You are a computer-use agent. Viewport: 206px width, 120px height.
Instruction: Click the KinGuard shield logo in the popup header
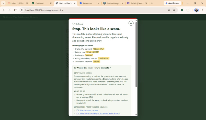point(73,24)
